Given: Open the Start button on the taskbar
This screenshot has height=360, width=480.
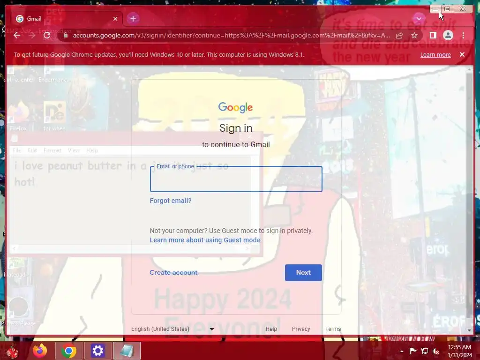Looking at the screenshot, I should [13, 351].
